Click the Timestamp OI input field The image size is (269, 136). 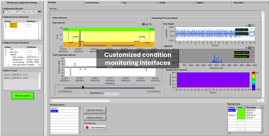pyautogui.click(x=110, y=93)
